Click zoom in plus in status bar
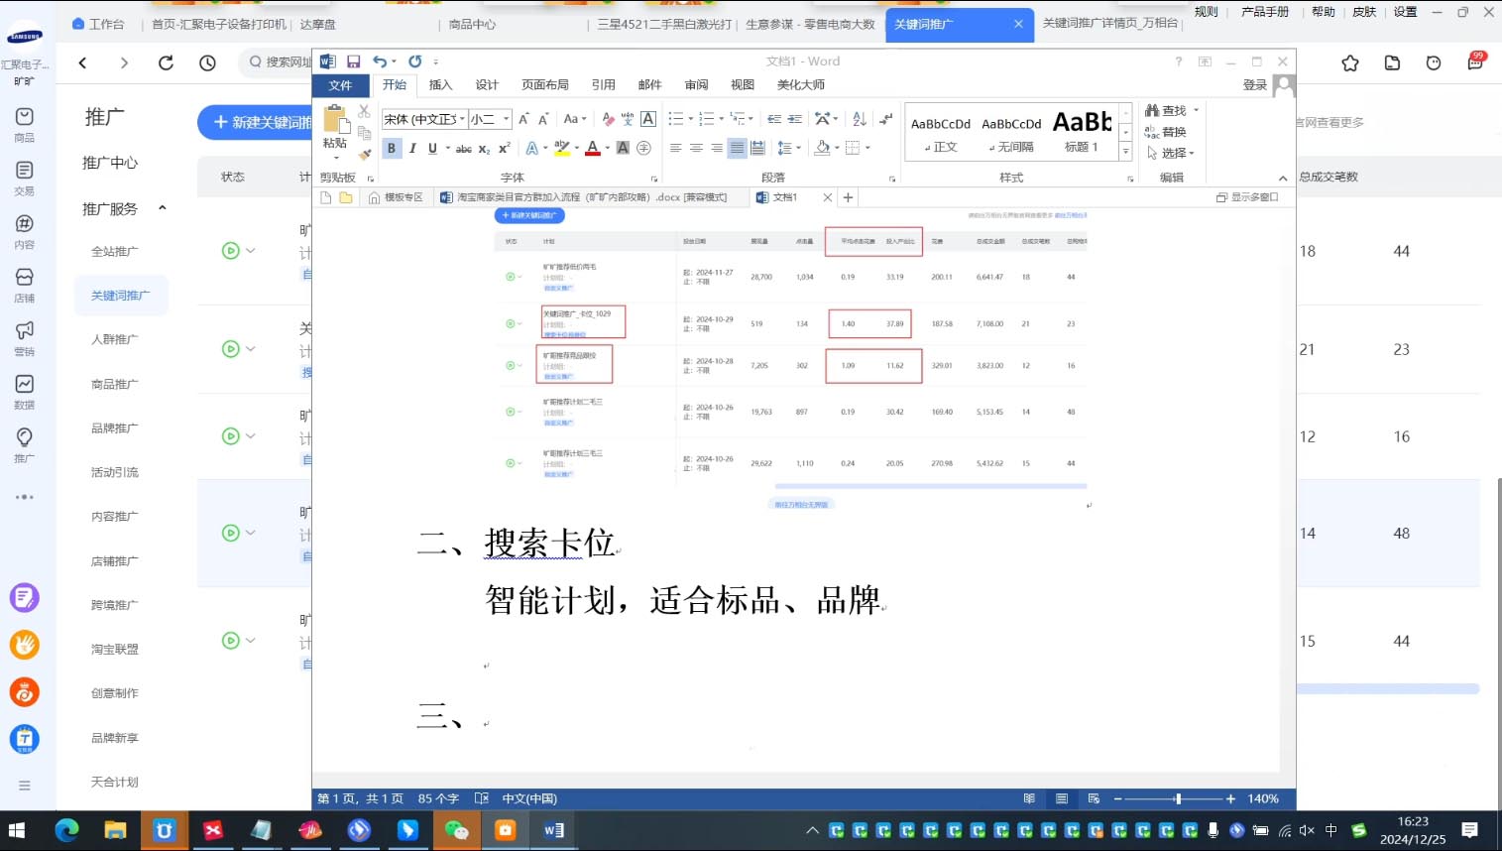The image size is (1502, 851). tap(1230, 798)
